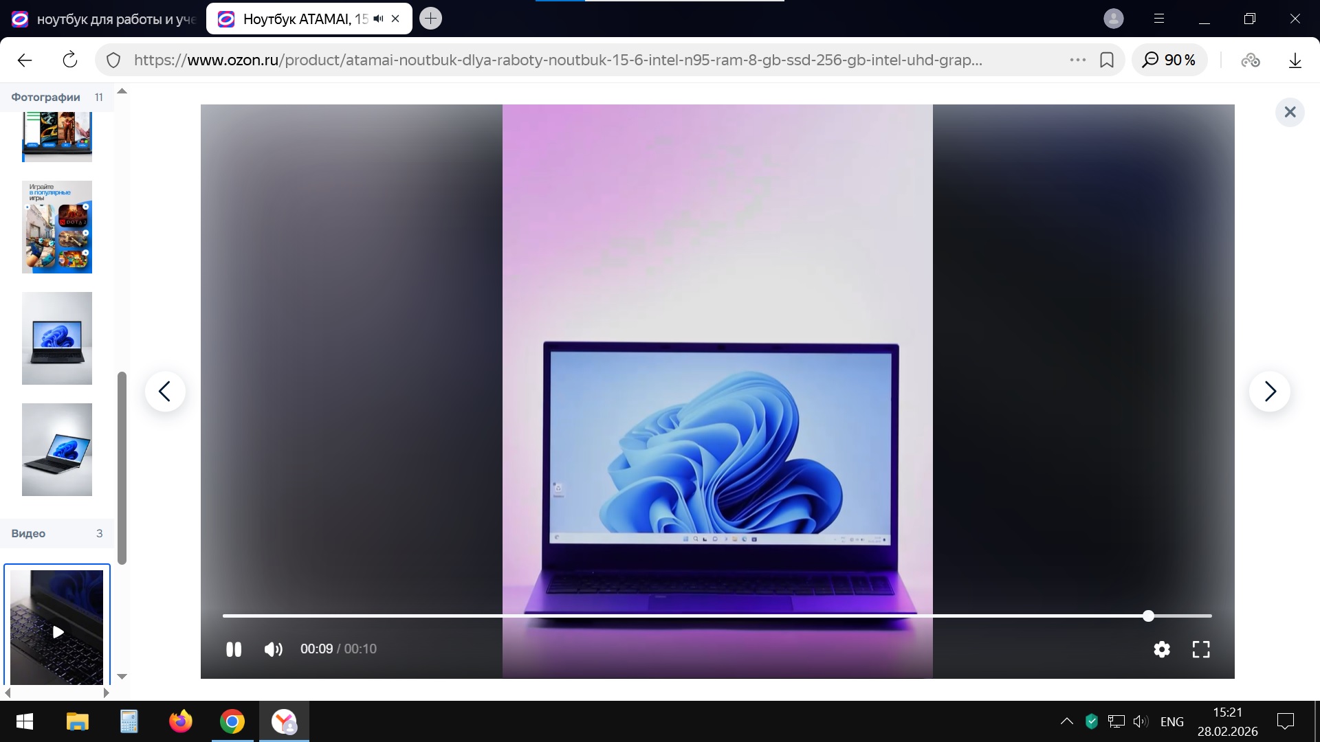This screenshot has height=742, width=1320.
Task: Close the gallery viewer
Action: pyautogui.click(x=1290, y=112)
